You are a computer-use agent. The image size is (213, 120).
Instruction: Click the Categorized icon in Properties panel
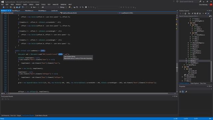tap(180, 92)
